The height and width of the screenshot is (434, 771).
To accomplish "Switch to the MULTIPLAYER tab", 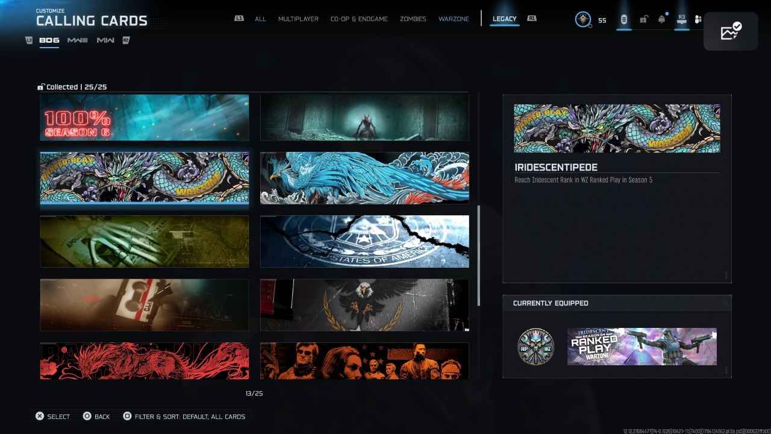I will pos(298,19).
